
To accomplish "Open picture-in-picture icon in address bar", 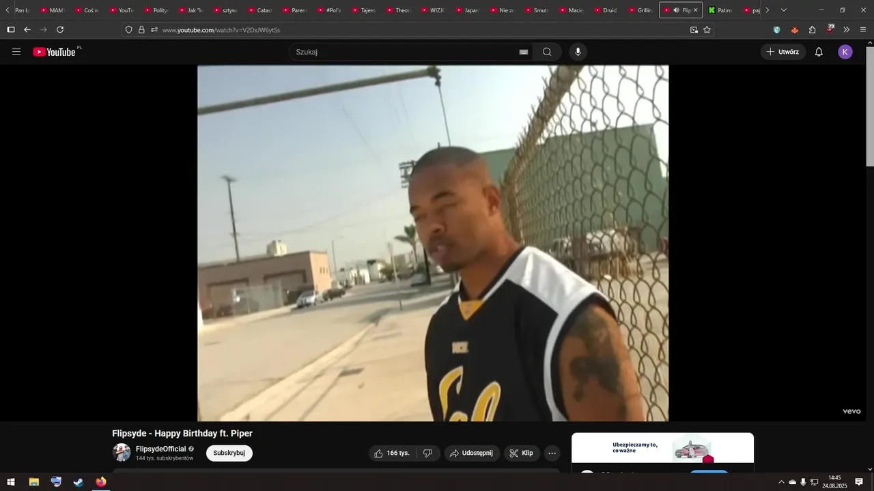I will click(694, 29).
